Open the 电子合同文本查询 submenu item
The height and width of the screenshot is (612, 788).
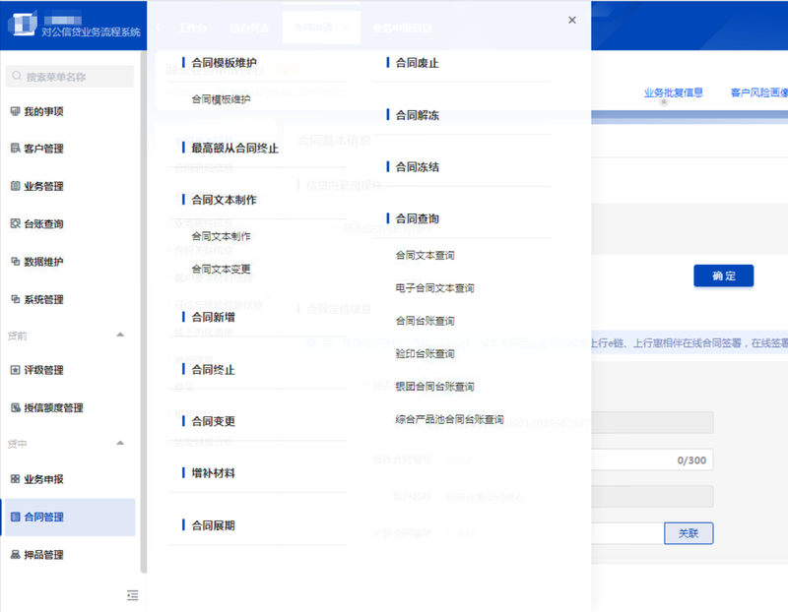pyautogui.click(x=434, y=287)
